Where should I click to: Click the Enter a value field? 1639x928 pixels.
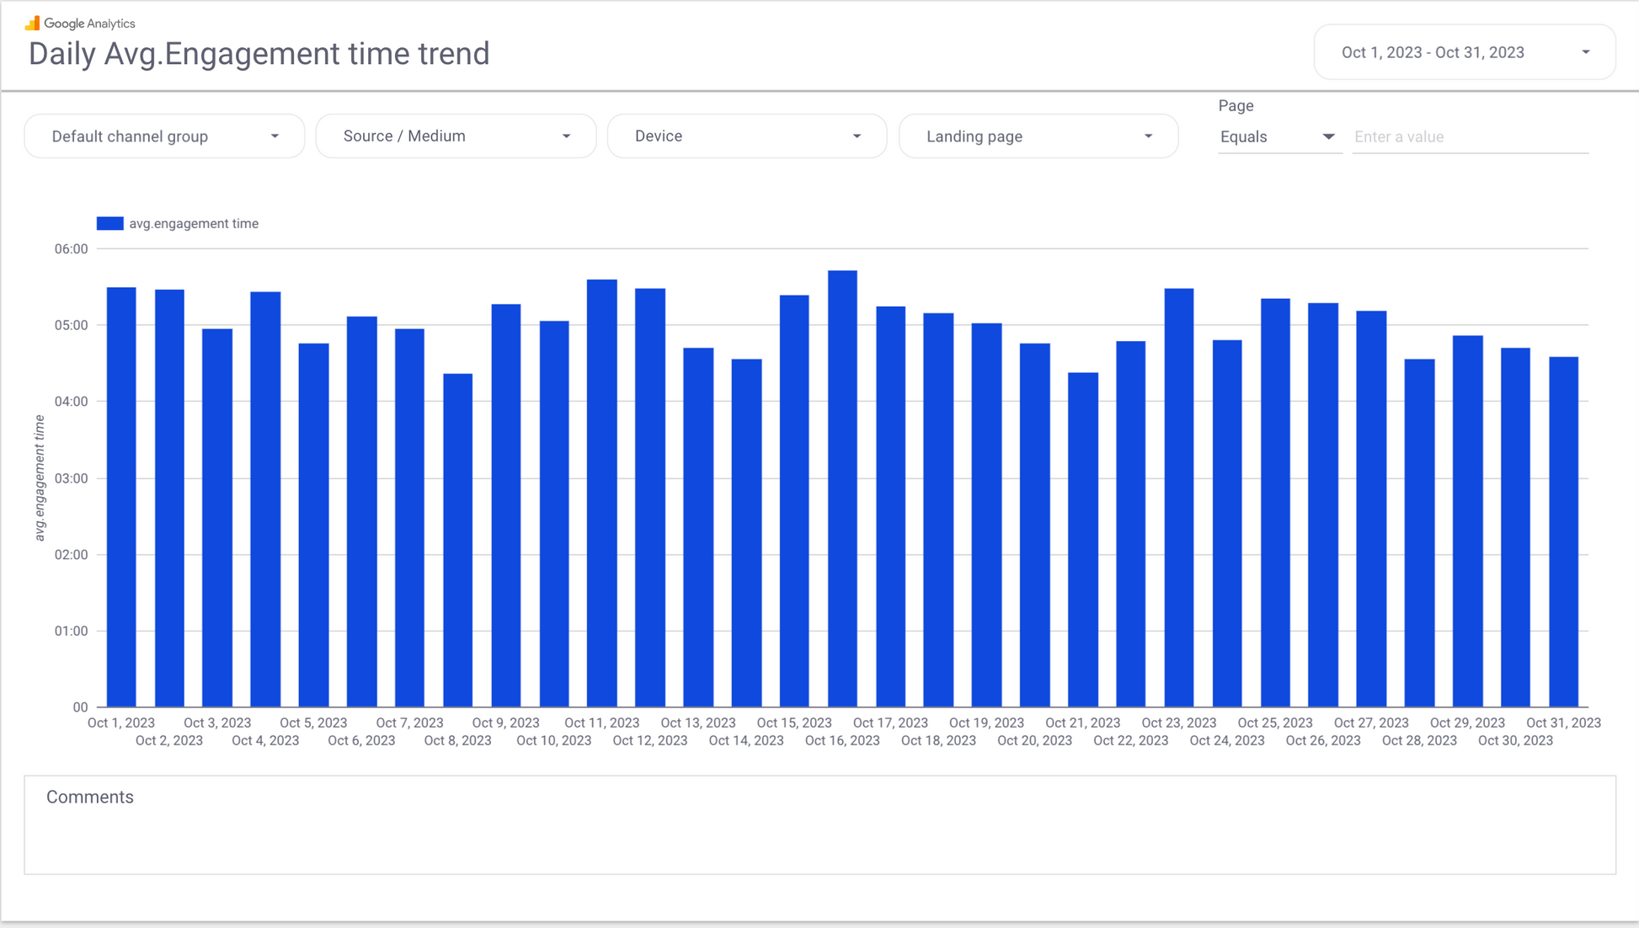click(x=1470, y=137)
